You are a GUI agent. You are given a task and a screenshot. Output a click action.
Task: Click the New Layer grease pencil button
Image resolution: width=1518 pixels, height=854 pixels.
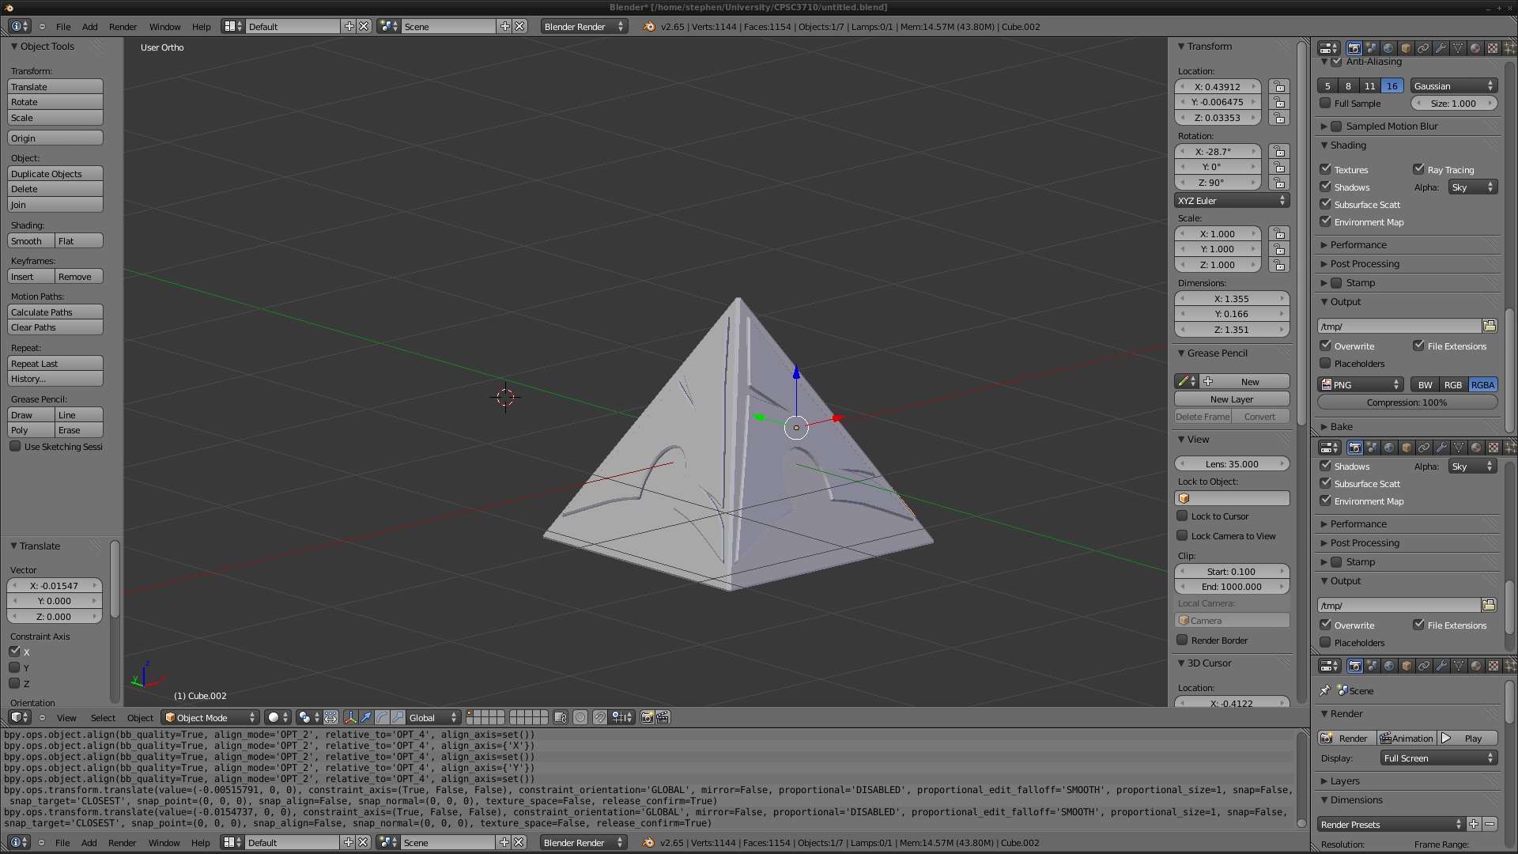click(1232, 399)
